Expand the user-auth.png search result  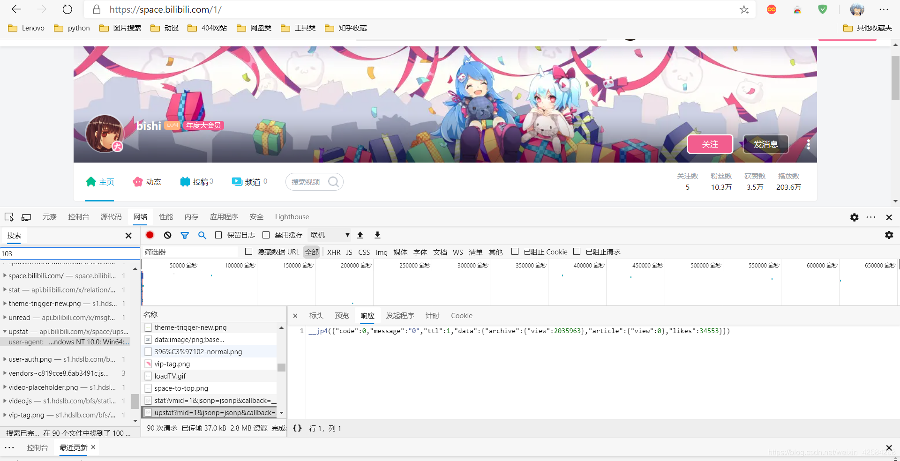[5, 359]
